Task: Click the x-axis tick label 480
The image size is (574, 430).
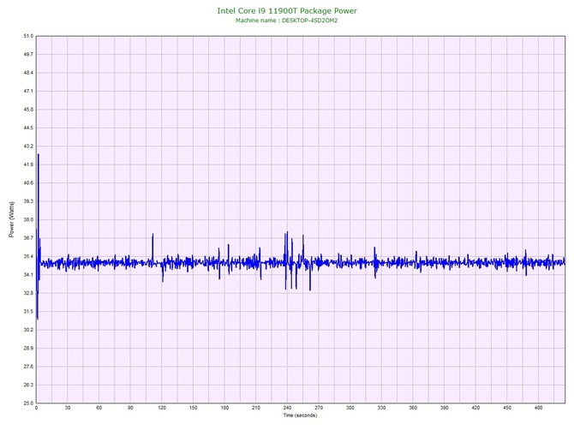Action: pos(539,408)
